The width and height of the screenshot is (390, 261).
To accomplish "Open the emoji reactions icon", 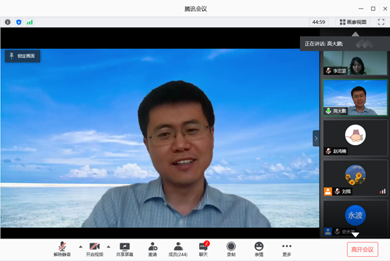I will (259, 250).
